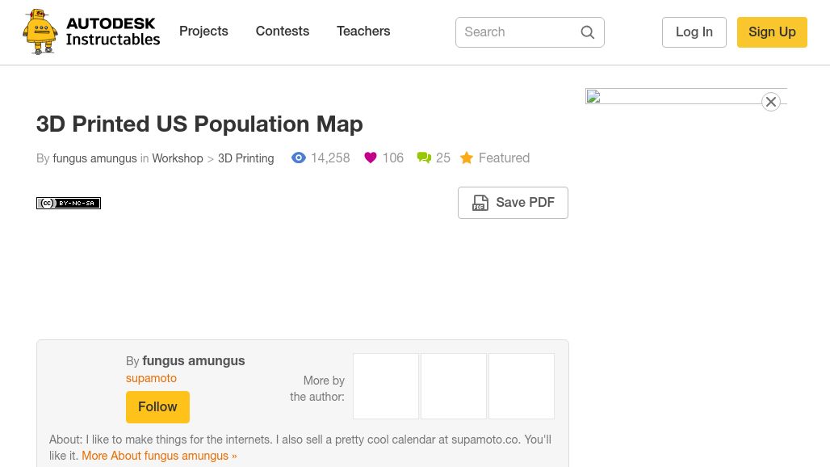The height and width of the screenshot is (467, 830).
Task: Click the orange Featured star icon
Action: point(467,158)
